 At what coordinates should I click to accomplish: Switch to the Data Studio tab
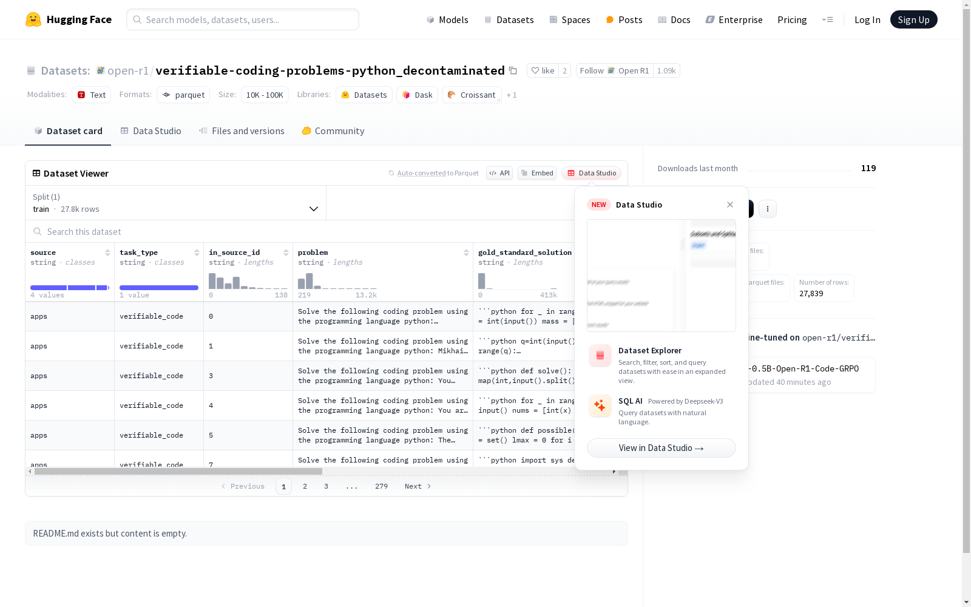(x=151, y=131)
